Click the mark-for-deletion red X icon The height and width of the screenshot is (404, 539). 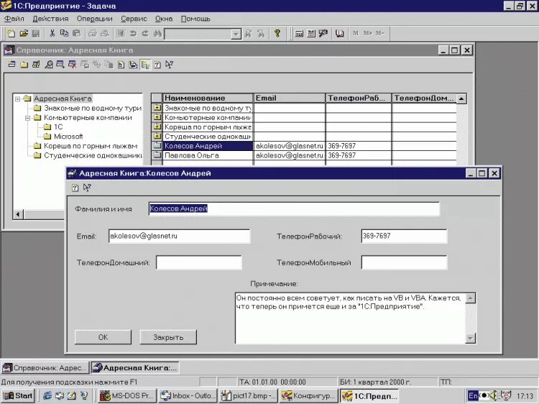coord(72,64)
